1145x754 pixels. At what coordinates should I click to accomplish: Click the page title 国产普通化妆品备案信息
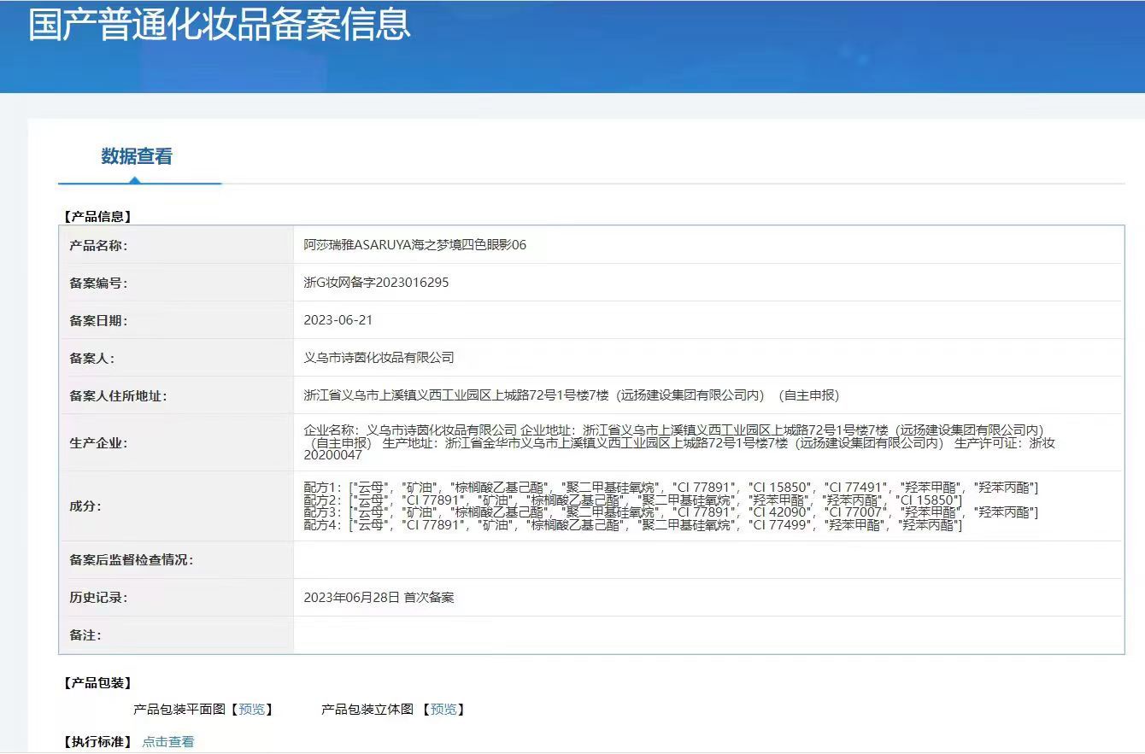[220, 24]
